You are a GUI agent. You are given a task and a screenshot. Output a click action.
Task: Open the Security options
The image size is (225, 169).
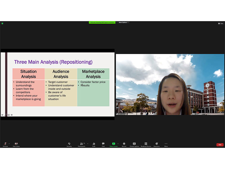coord(69,144)
